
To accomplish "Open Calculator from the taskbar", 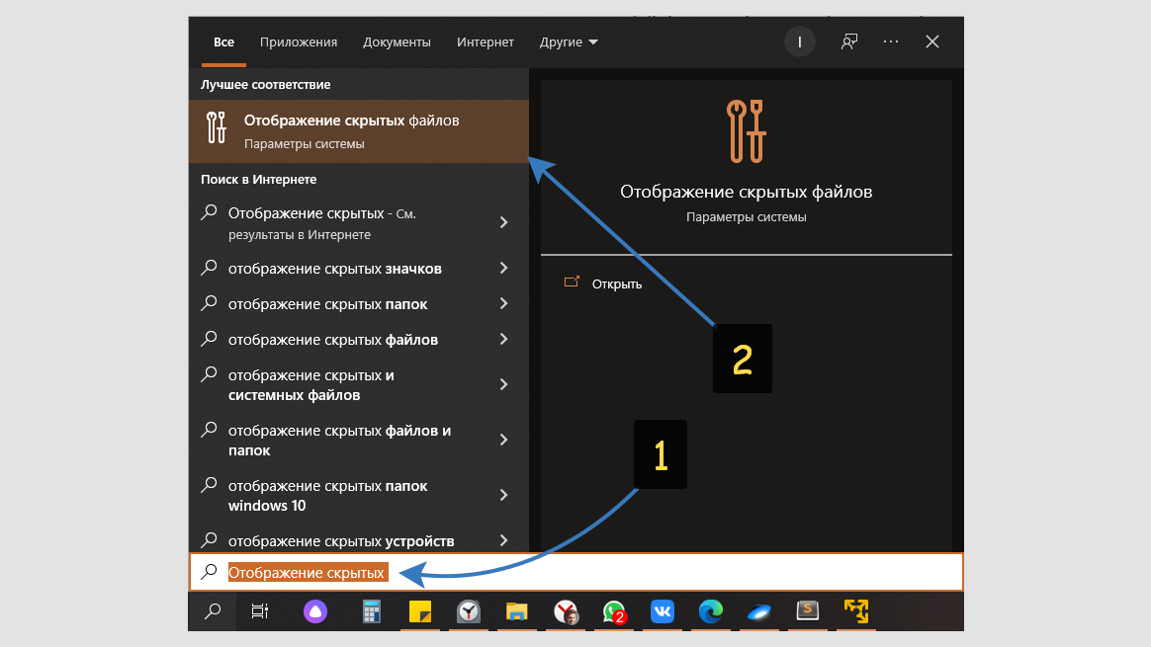I will (372, 611).
